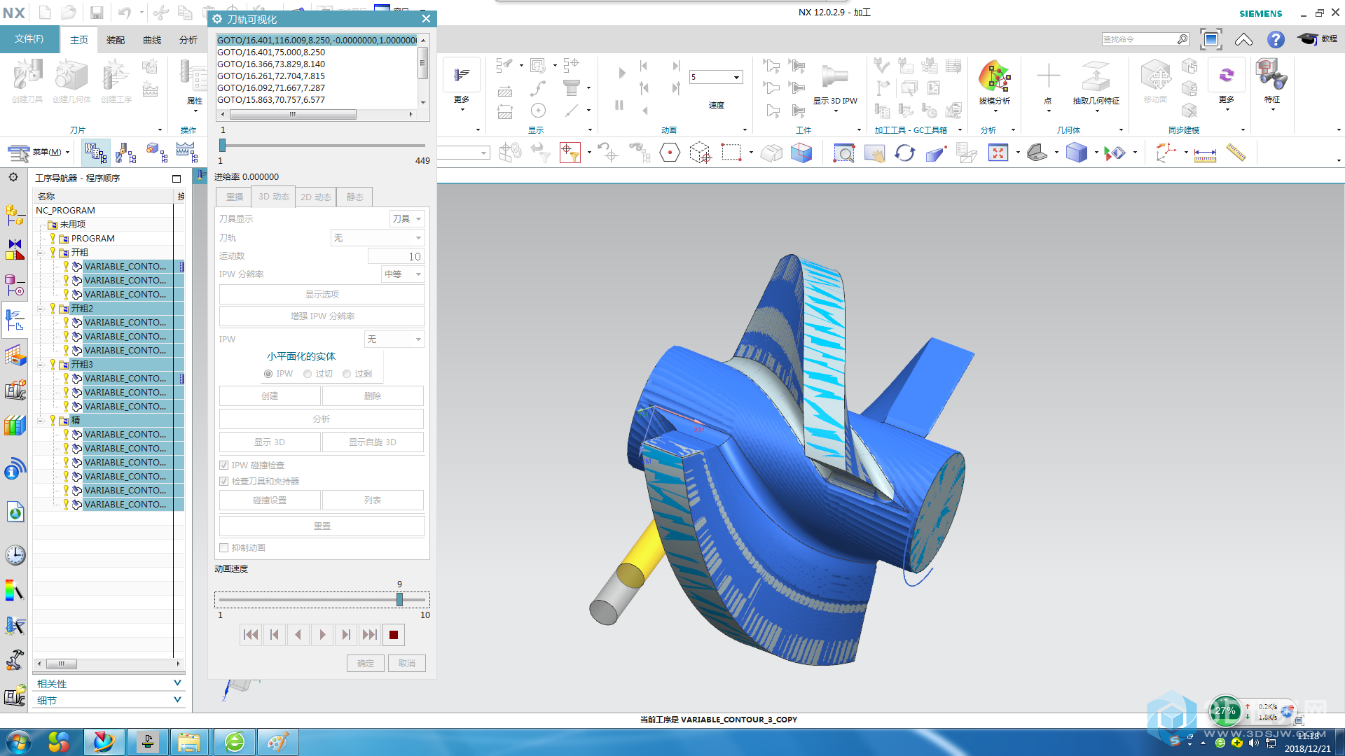Open the 教程 graduation cap icon
Viewport: 1345px width, 756px height.
(1317, 39)
